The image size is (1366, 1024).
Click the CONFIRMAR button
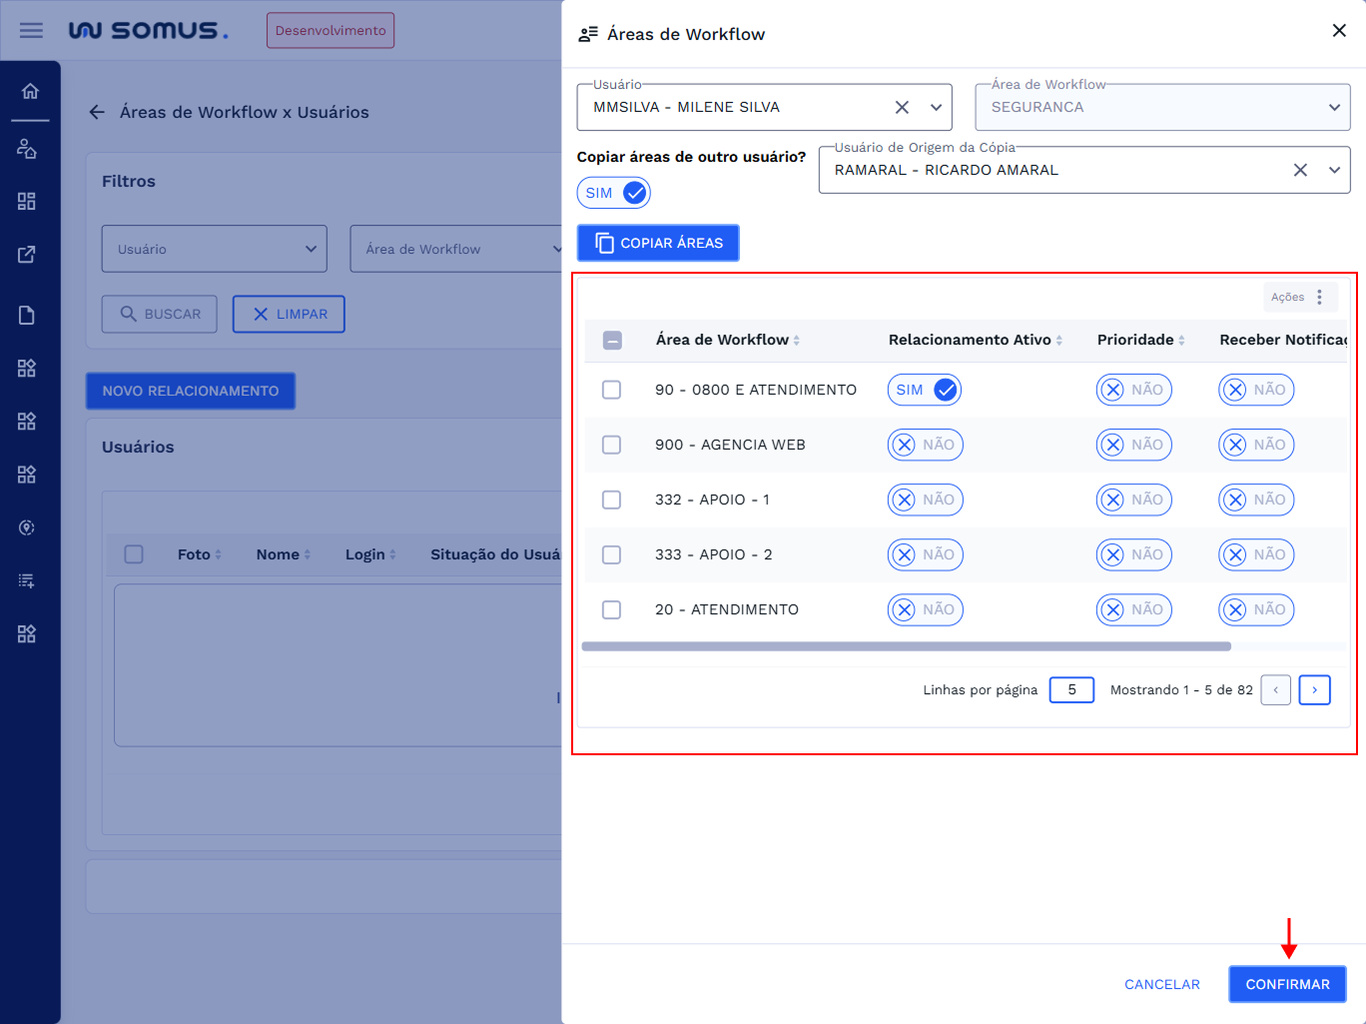tap(1287, 984)
